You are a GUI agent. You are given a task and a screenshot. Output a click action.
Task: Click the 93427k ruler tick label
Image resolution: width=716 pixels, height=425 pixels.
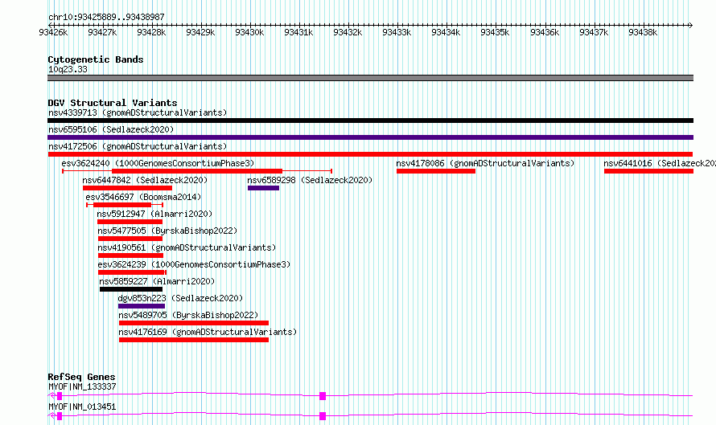(x=102, y=32)
